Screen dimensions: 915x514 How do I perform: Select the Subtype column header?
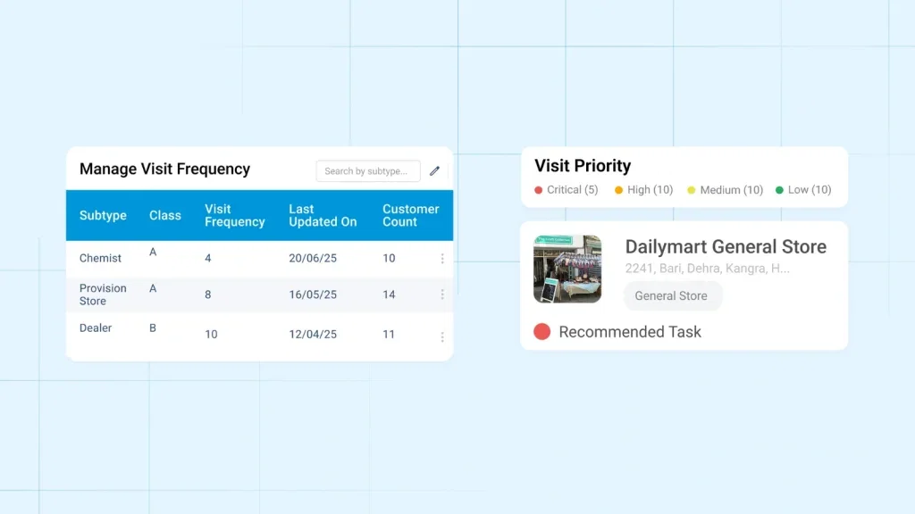103,215
